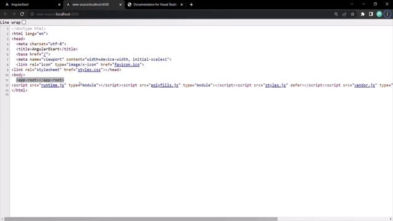Screen dimensions: 393x221
Task: Share this page icon
Action: tap(344, 14)
